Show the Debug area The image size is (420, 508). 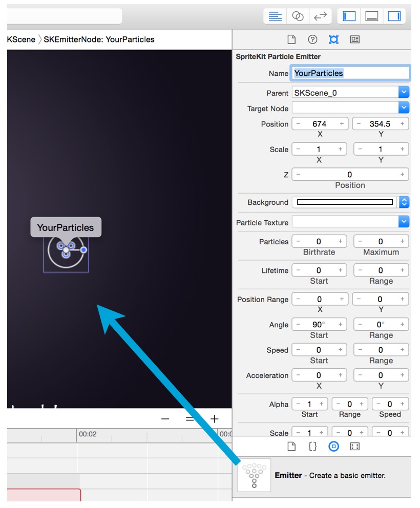coord(372,16)
